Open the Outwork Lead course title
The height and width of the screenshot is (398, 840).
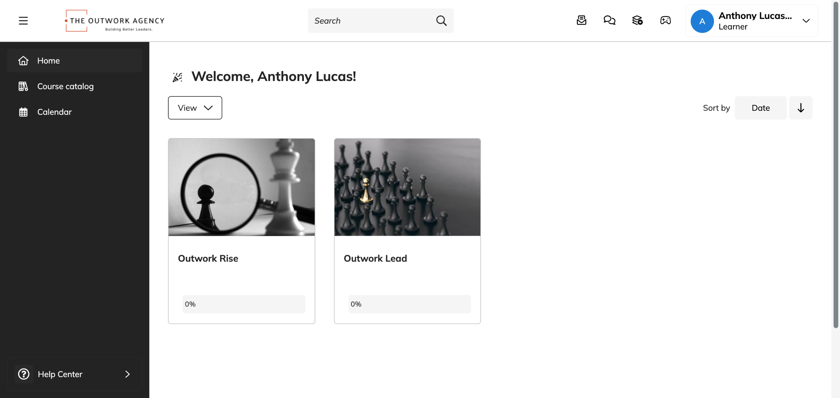point(375,258)
